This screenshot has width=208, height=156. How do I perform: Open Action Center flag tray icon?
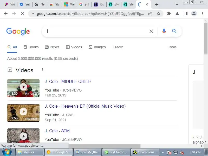(x=169, y=152)
